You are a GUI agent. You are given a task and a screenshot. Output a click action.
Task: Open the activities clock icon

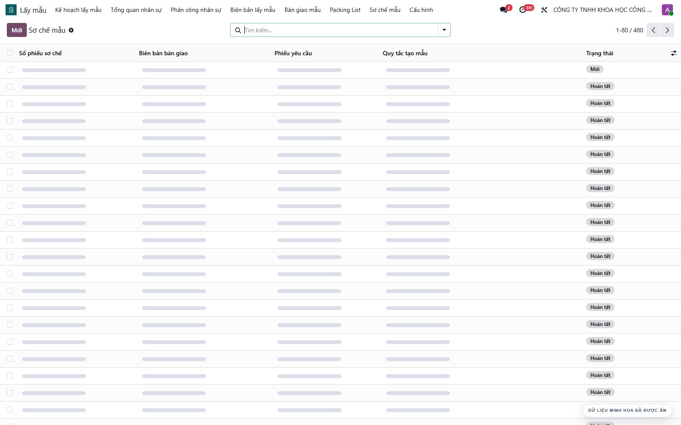tap(523, 10)
